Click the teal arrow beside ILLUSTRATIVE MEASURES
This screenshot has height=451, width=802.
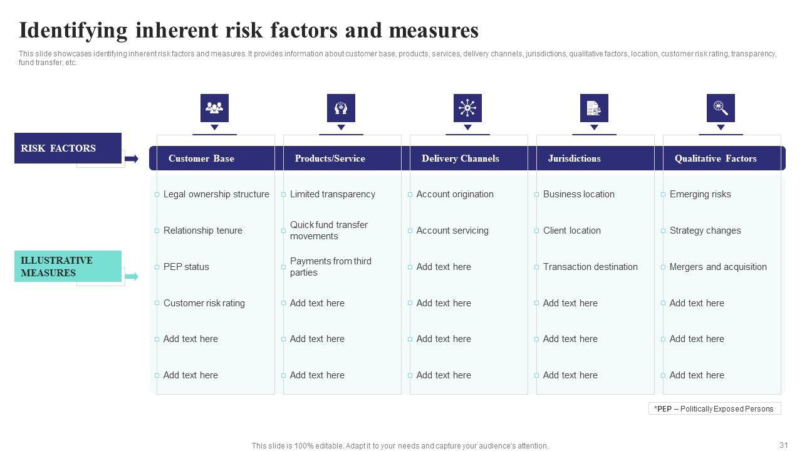(x=132, y=276)
